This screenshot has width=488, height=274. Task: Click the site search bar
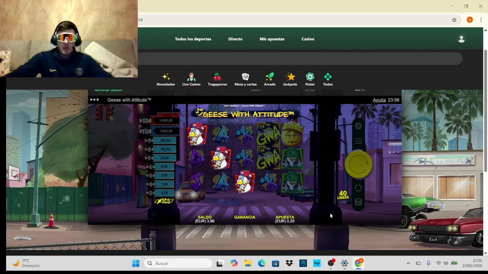(300, 59)
